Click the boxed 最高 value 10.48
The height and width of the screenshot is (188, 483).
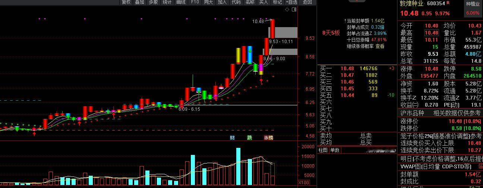pyautogui.click(x=432, y=33)
